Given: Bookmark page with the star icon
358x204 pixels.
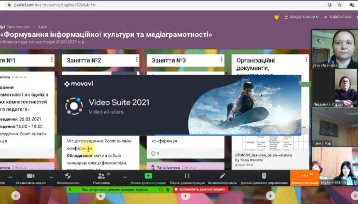Looking at the screenshot, I should pos(340,5).
